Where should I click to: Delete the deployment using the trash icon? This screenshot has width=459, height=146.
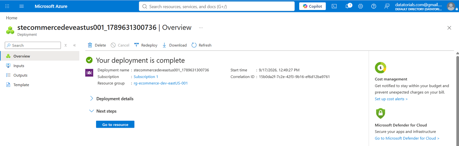tap(90, 45)
